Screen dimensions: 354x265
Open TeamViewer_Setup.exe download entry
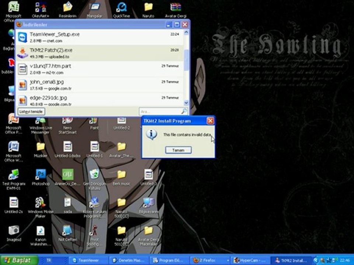99,38
